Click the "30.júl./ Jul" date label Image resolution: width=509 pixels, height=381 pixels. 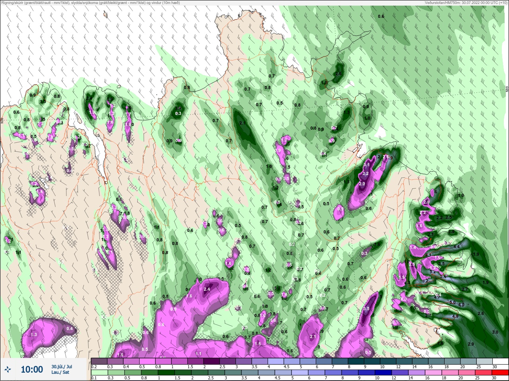[x=62, y=367]
